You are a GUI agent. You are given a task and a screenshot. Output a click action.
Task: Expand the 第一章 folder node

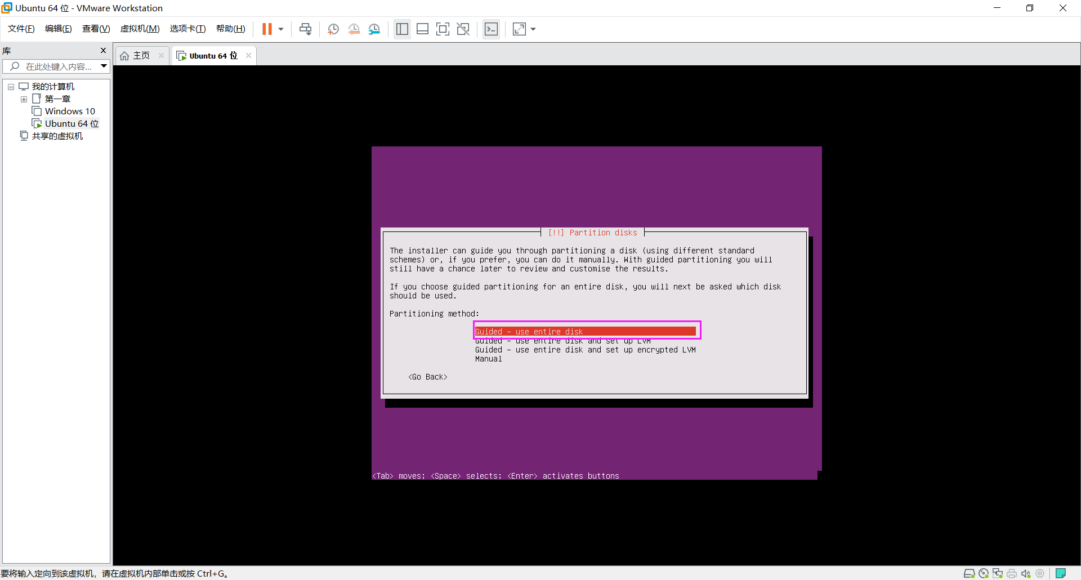pyautogui.click(x=24, y=99)
